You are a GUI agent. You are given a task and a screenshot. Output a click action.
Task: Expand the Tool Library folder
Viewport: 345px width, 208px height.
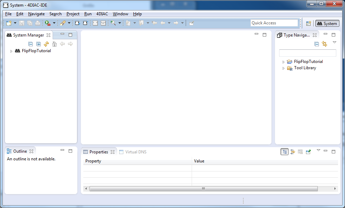click(x=283, y=68)
